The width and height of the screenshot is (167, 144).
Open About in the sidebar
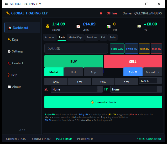click(22, 87)
